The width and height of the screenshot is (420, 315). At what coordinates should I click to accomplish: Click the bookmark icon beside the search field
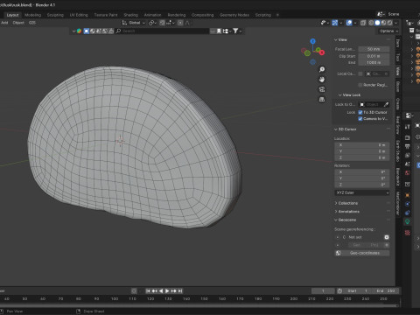click(219, 31)
